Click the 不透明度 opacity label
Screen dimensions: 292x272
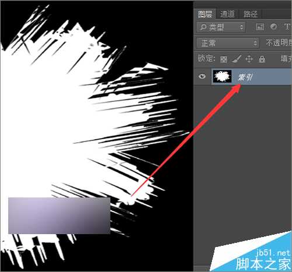[x=279, y=43]
